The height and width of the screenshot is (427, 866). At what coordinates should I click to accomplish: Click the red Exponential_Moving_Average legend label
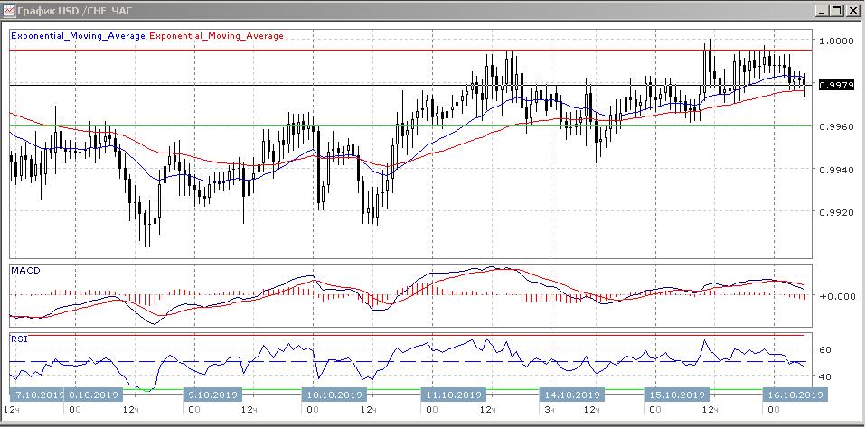[215, 36]
